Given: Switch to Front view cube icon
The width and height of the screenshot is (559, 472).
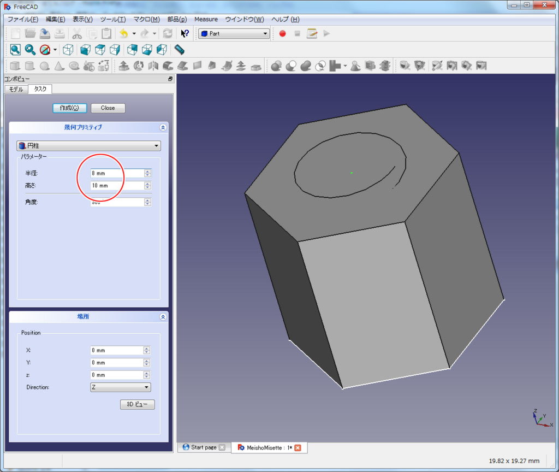Looking at the screenshot, I should tap(85, 50).
